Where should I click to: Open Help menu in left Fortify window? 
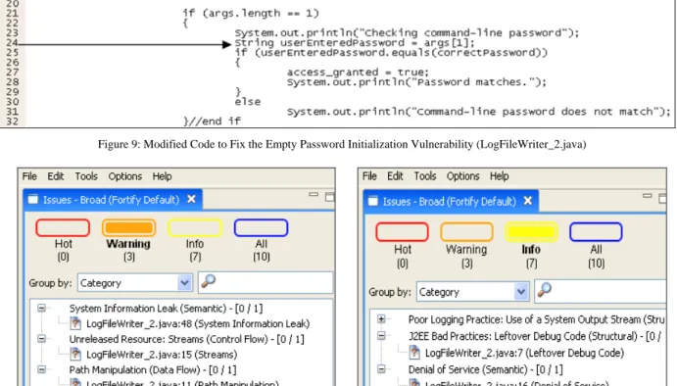[162, 176]
